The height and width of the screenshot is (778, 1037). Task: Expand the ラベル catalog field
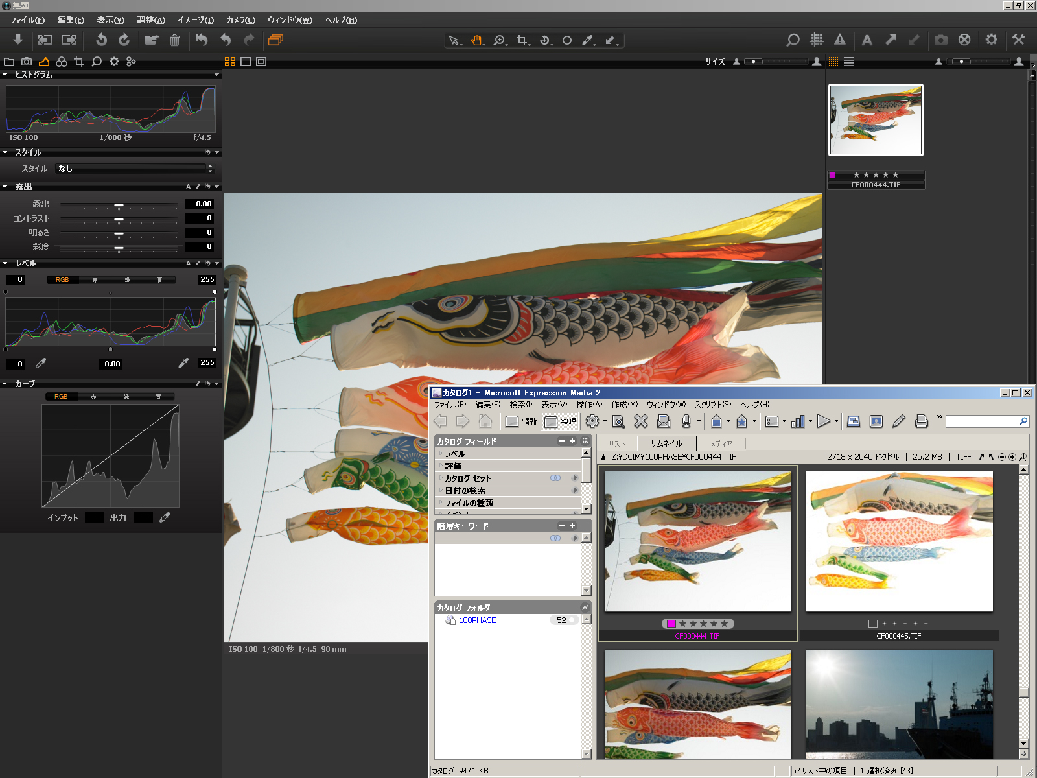coord(441,454)
